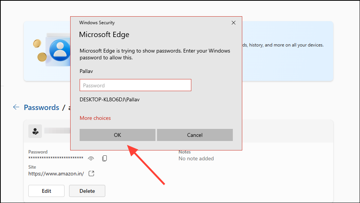
Task: Open the Passwords breadcrumb link
Action: coord(42,107)
